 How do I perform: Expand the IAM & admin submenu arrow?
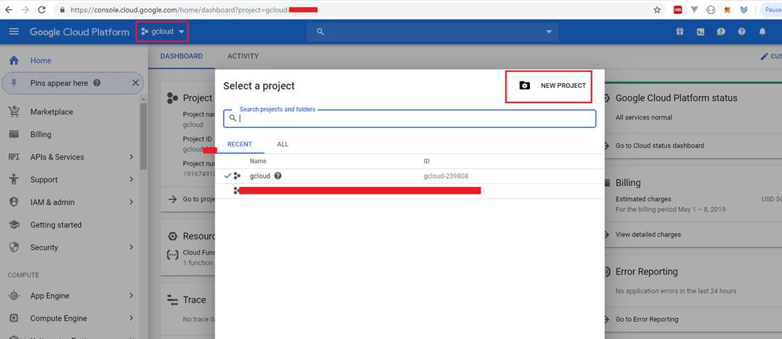pyautogui.click(x=131, y=201)
